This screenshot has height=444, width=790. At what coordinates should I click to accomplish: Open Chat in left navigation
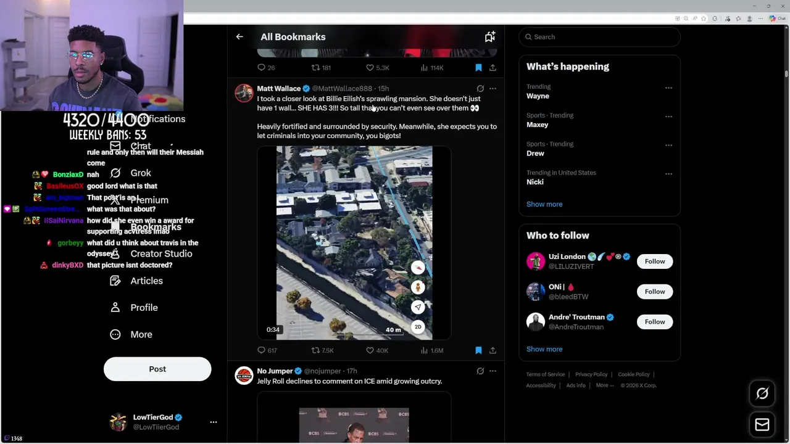(130, 146)
